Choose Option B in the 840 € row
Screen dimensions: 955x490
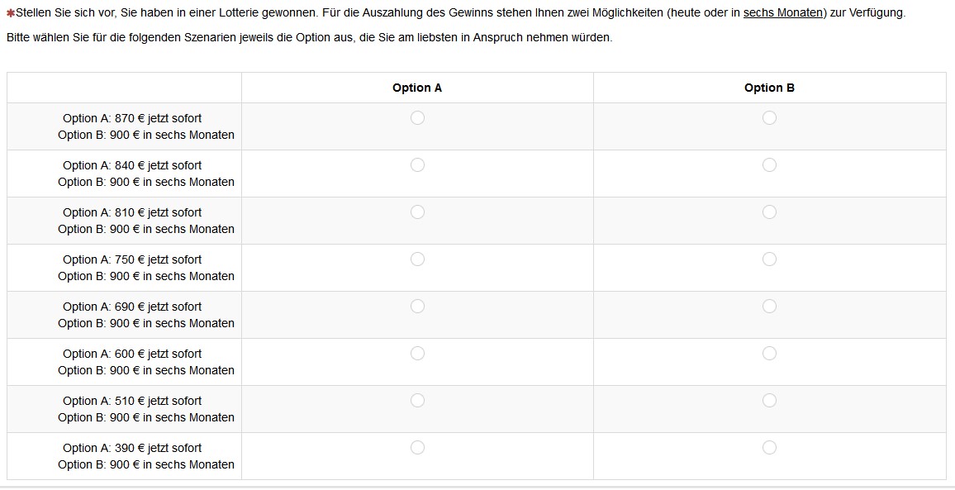[769, 165]
